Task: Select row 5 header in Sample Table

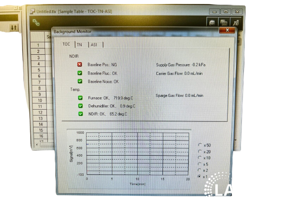Action: pos(39,70)
